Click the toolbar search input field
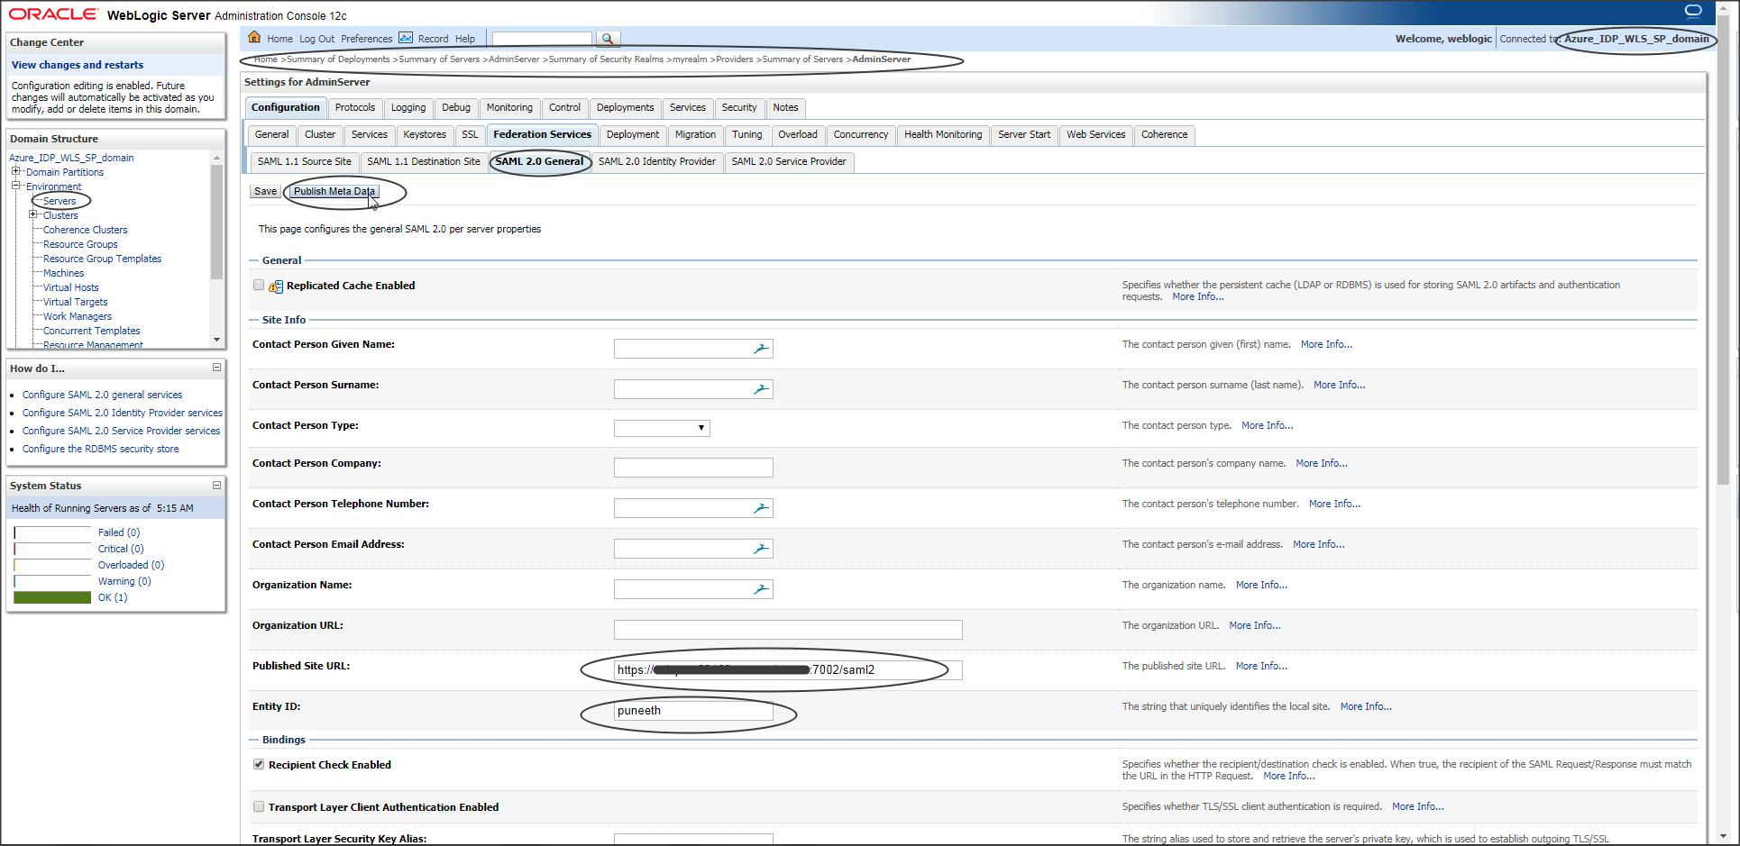 (542, 39)
